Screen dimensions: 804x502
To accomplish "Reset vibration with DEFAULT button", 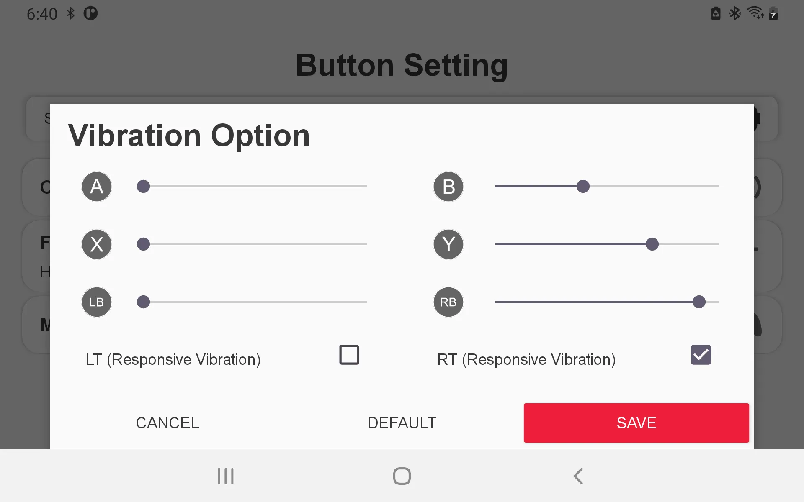I will point(402,423).
